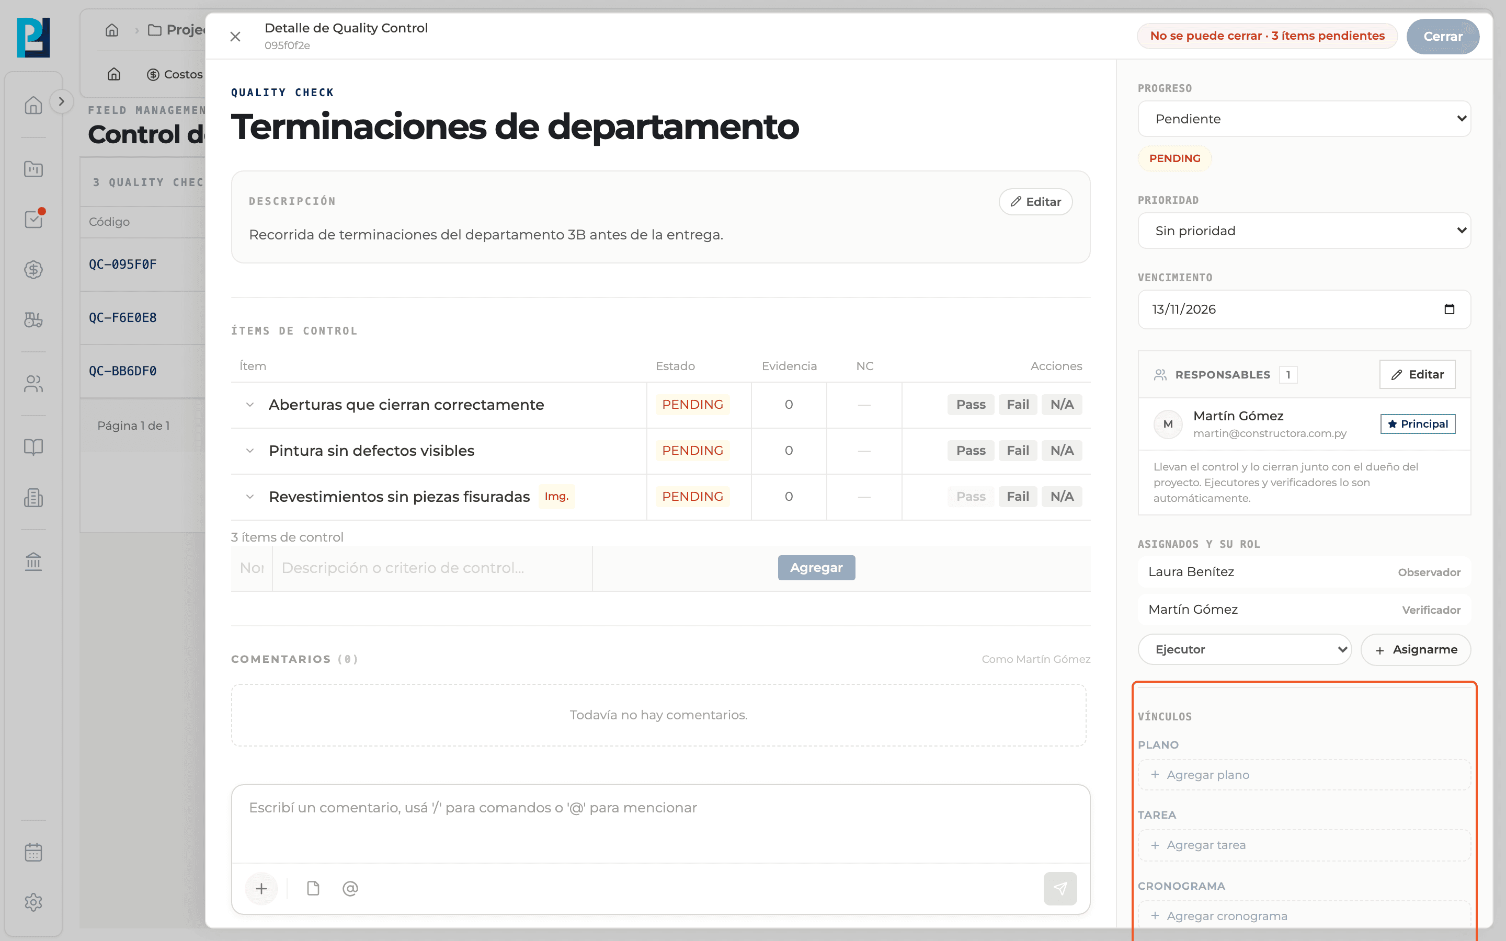Click the attach plus icon in comment box
This screenshot has height=941, width=1506.
coord(261,889)
